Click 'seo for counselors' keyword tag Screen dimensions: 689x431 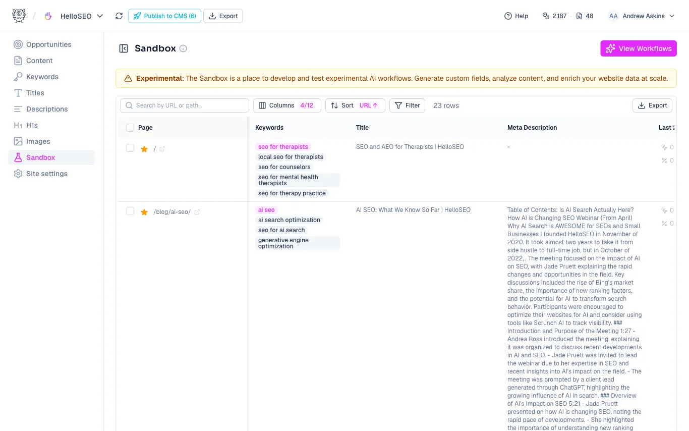tap(284, 167)
